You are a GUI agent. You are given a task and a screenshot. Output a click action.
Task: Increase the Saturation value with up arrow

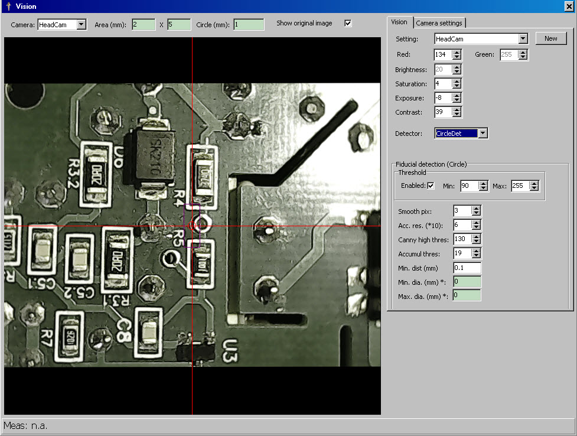[x=457, y=82]
